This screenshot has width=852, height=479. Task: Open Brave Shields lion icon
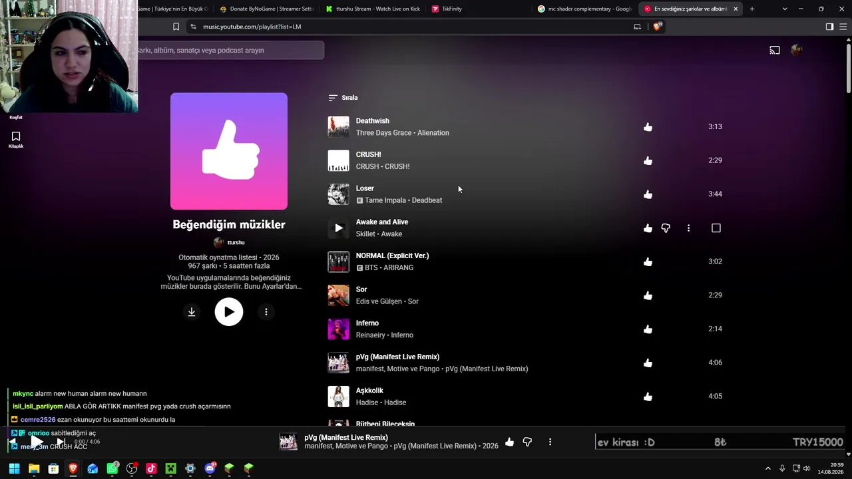tap(658, 27)
